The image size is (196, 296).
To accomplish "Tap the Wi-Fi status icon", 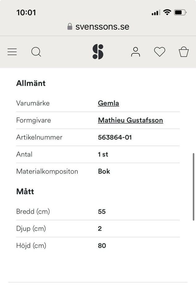I will point(167,13).
